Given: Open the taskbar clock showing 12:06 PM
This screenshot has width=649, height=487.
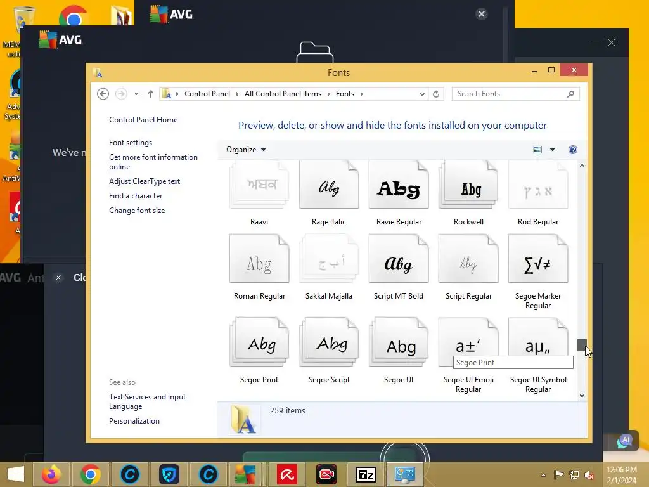Looking at the screenshot, I should click(622, 475).
